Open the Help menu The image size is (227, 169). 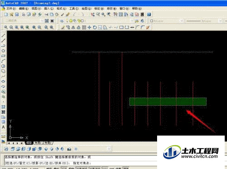[137, 9]
